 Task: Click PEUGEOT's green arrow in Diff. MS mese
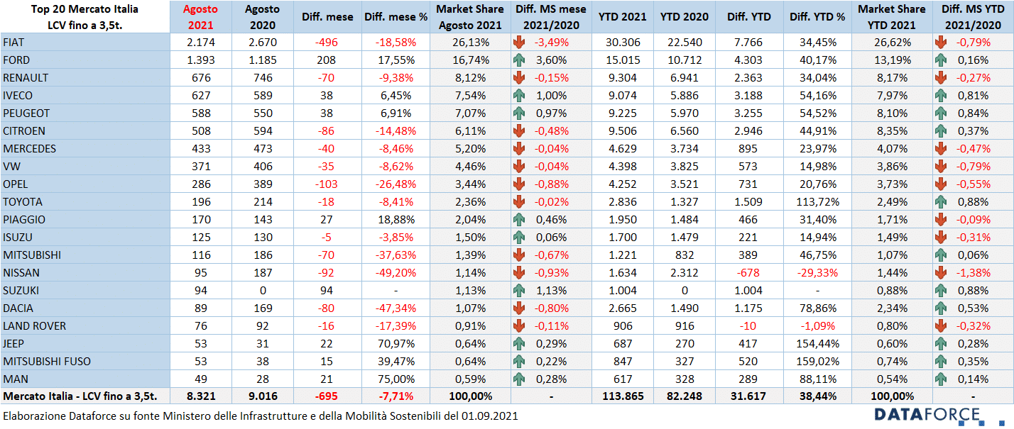(519, 113)
